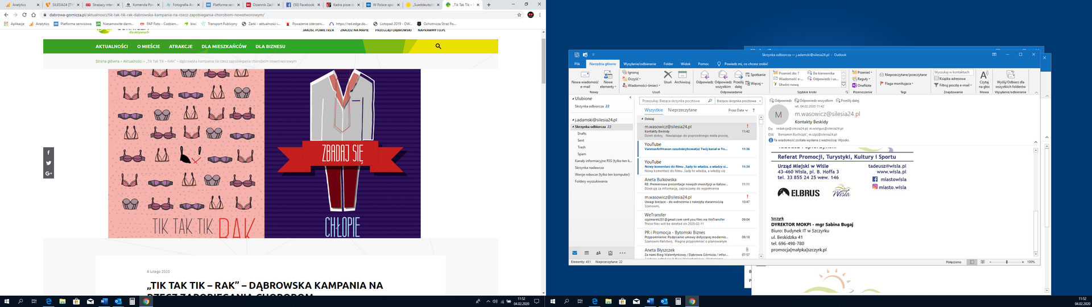Open Pomoc ribbon tab
The height and width of the screenshot is (307, 1092).
[704, 64]
